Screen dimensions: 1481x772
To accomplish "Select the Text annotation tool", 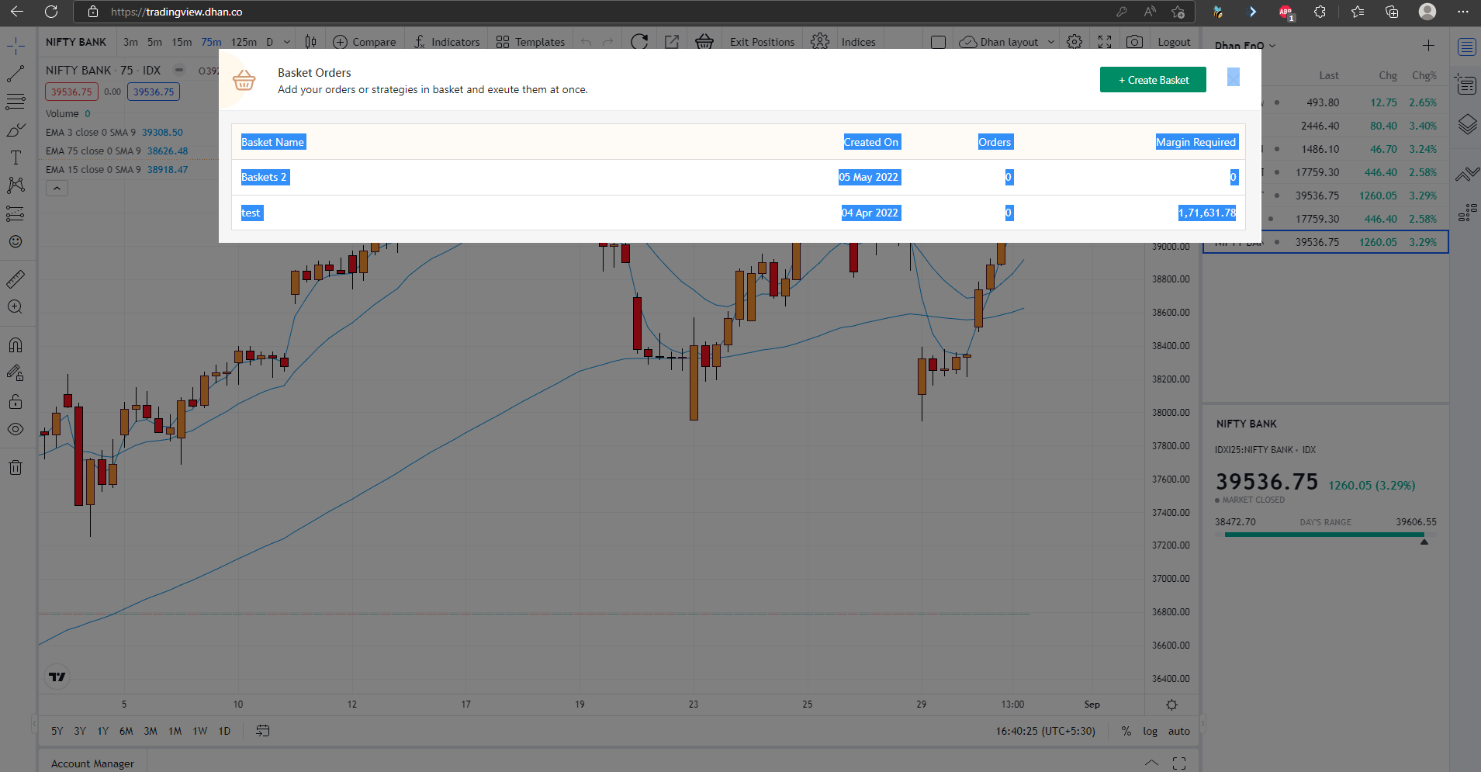I will pyautogui.click(x=16, y=158).
